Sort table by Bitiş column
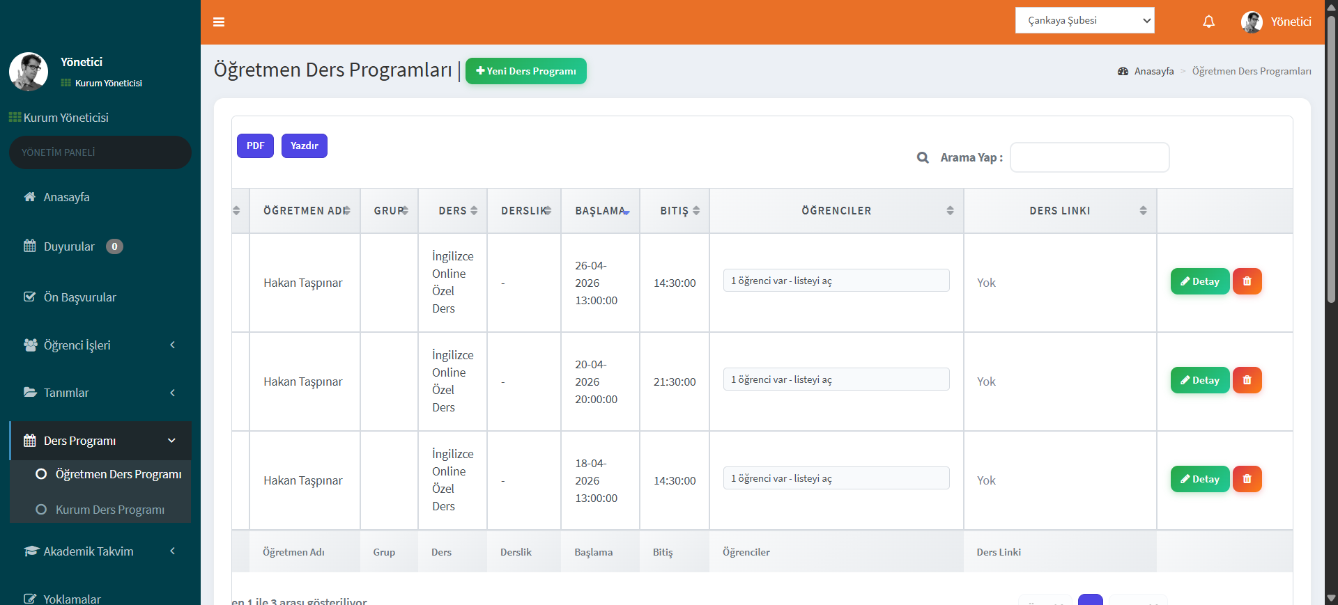 click(675, 211)
